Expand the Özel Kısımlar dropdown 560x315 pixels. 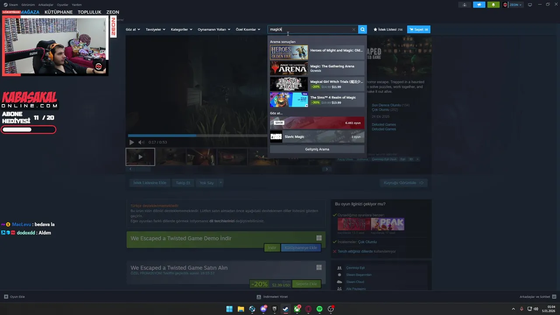pos(248,29)
